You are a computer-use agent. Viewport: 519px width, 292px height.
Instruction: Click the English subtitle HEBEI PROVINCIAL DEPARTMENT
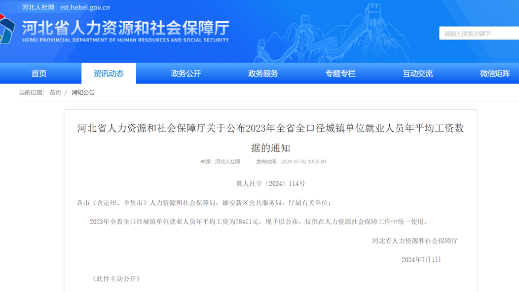(126, 40)
